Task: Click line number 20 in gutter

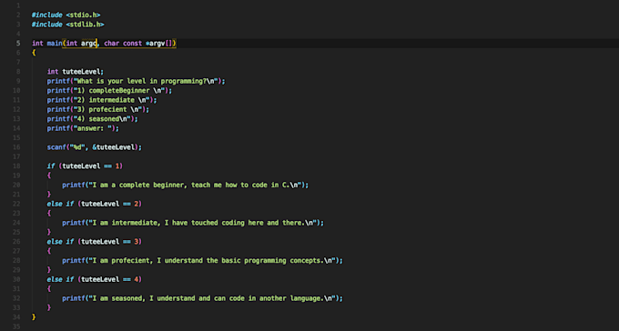Action: point(16,185)
